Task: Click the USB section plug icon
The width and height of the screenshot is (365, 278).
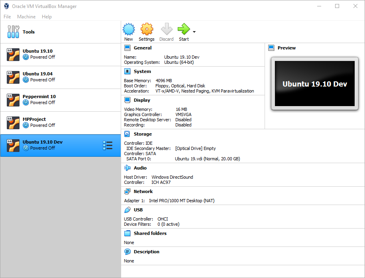Action: [128, 210]
